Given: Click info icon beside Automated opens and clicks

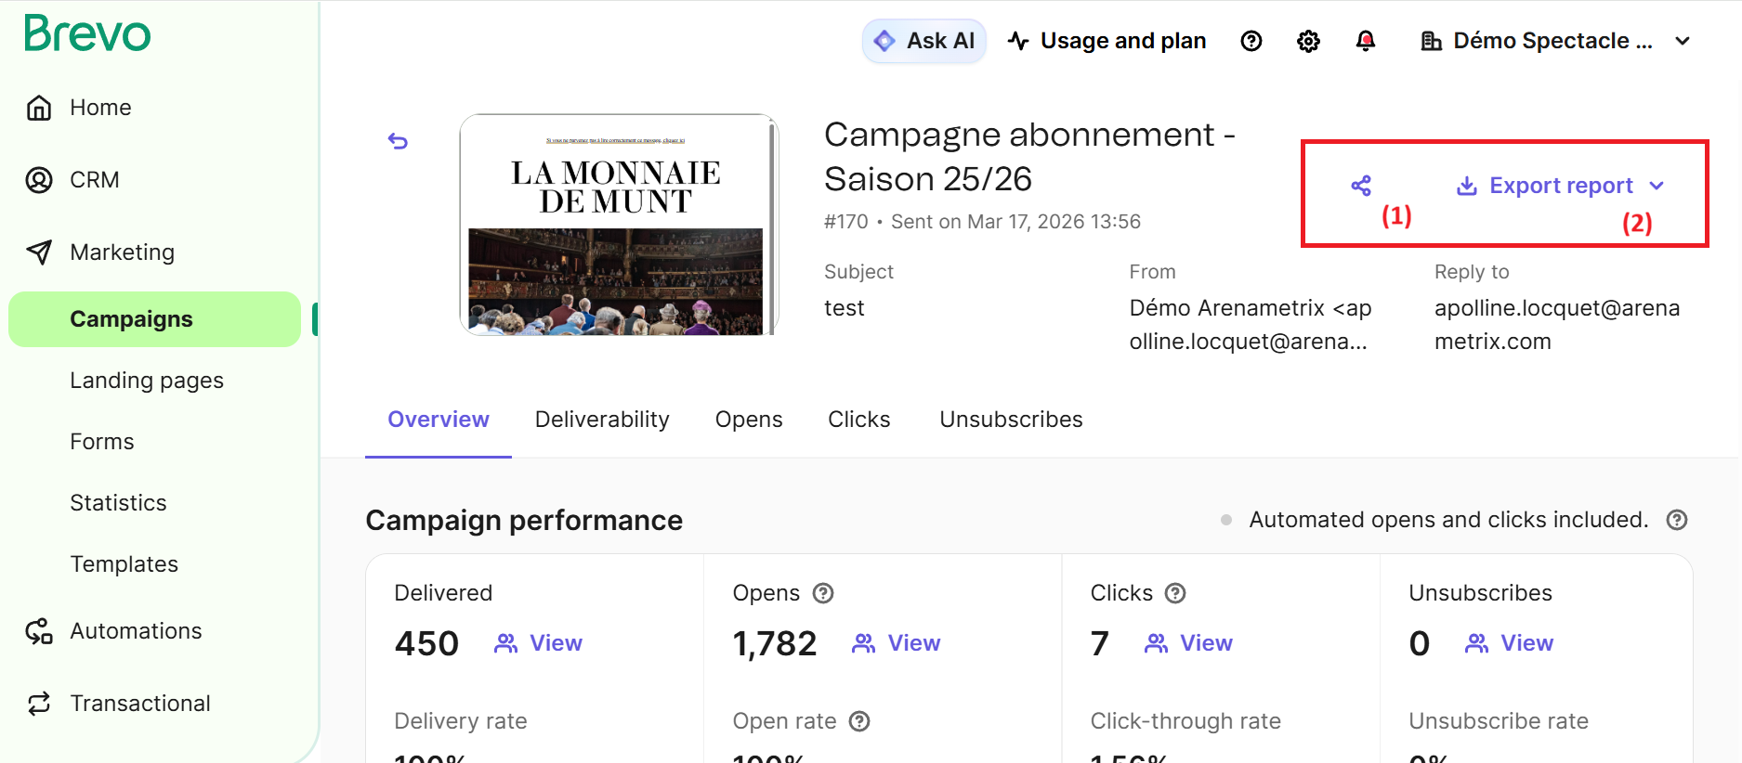Looking at the screenshot, I should 1676,520.
